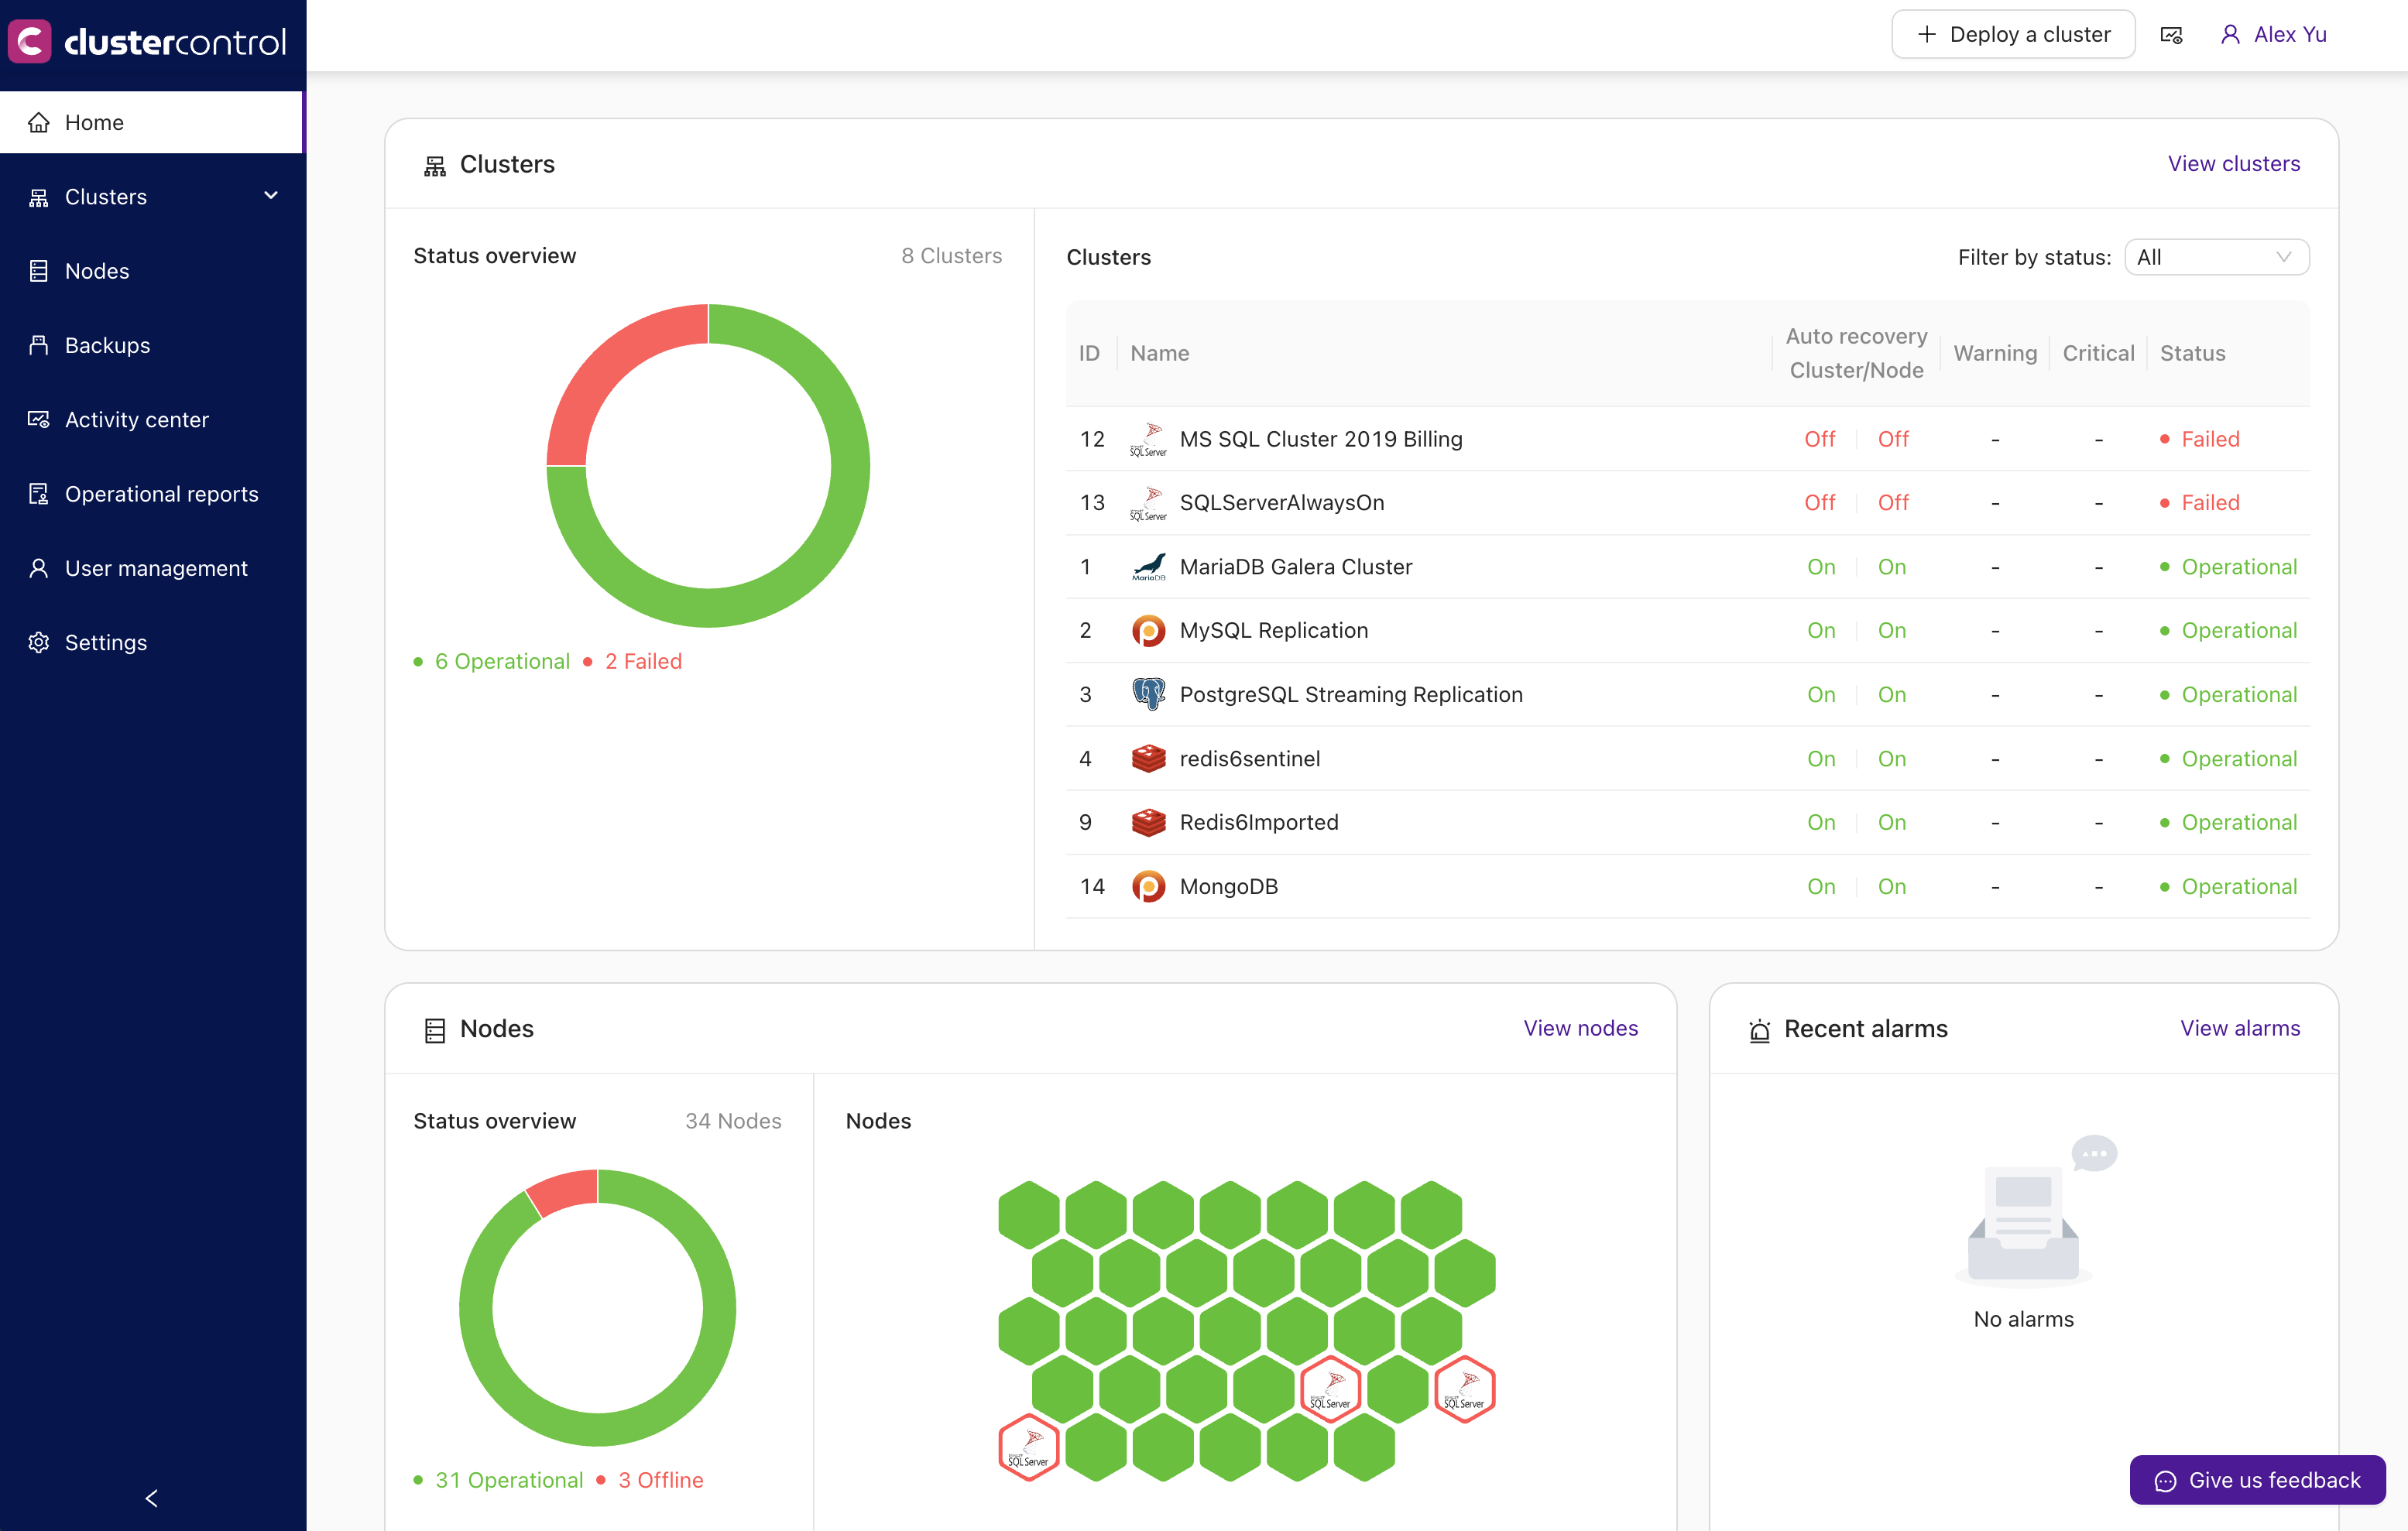Open Activity center in the sidebar

[152, 420]
